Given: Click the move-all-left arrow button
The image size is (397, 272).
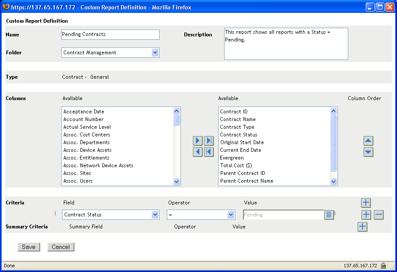Looking at the screenshot, I should [x=209, y=152].
